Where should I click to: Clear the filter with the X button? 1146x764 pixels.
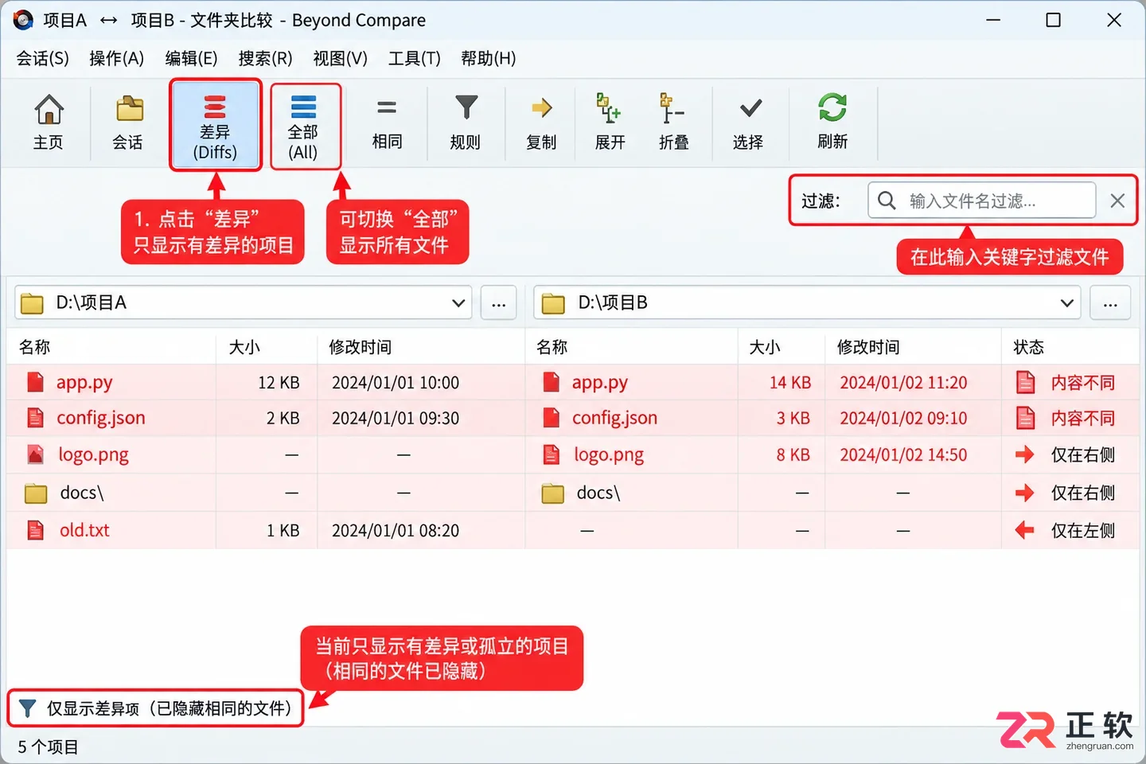(x=1117, y=201)
